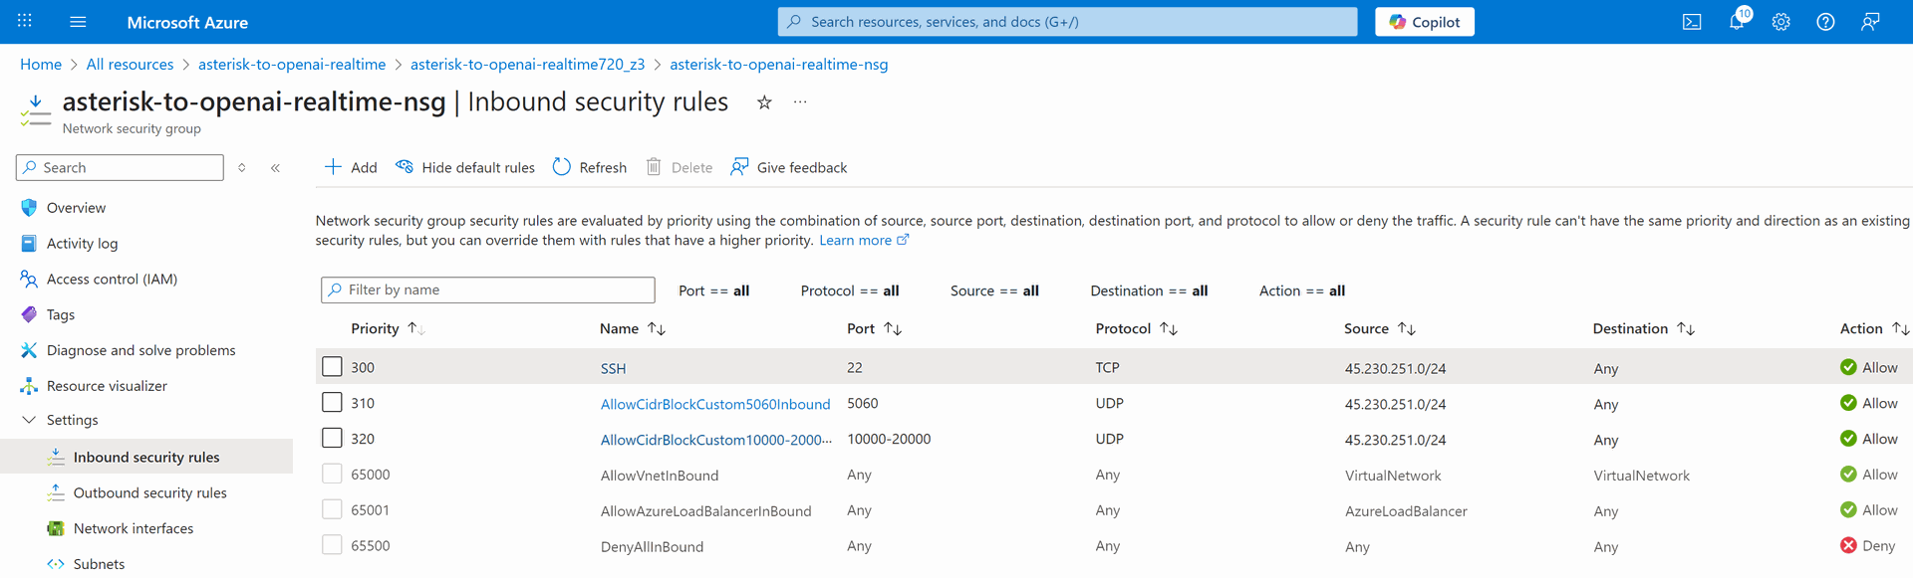
Task: Go to Access control (IAM)
Action: tap(112, 280)
